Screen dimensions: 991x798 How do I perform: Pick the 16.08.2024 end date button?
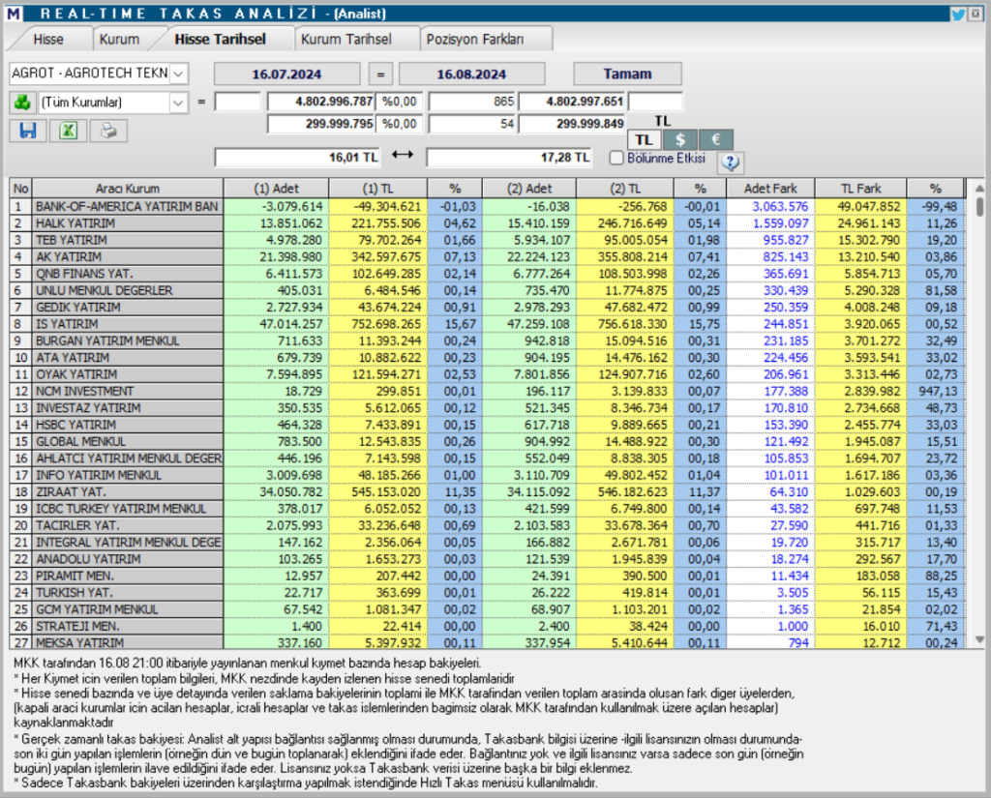[x=471, y=74]
